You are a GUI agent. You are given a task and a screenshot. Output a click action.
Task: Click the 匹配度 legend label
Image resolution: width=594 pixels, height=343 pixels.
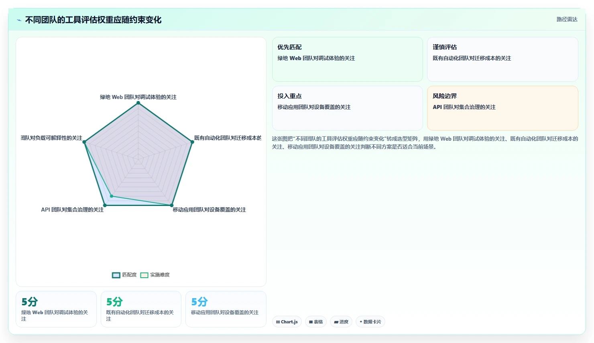129,275
